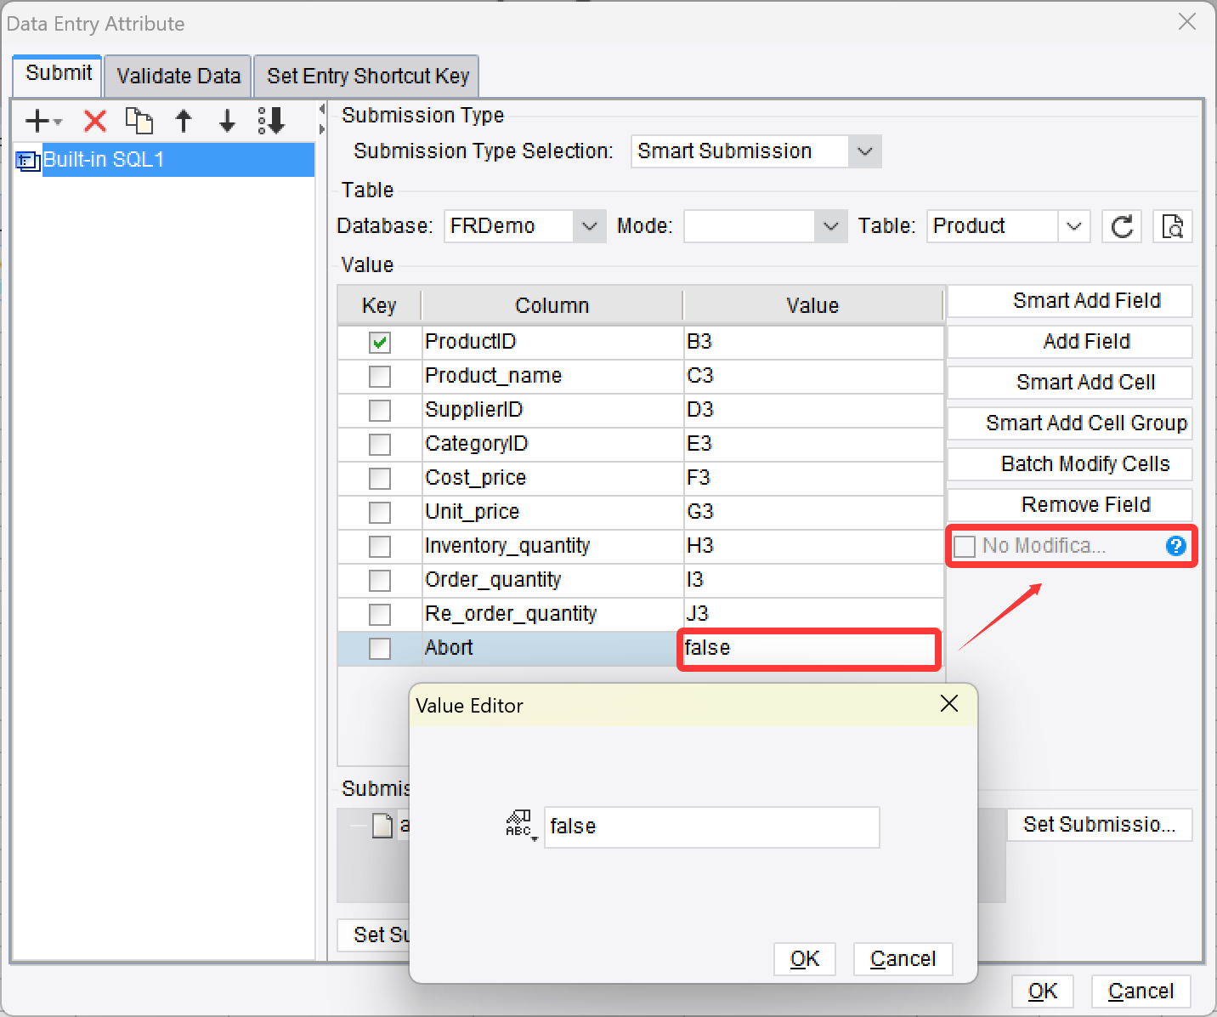Check the Key checkbox for Product_name
This screenshot has height=1017, width=1217.
379,376
